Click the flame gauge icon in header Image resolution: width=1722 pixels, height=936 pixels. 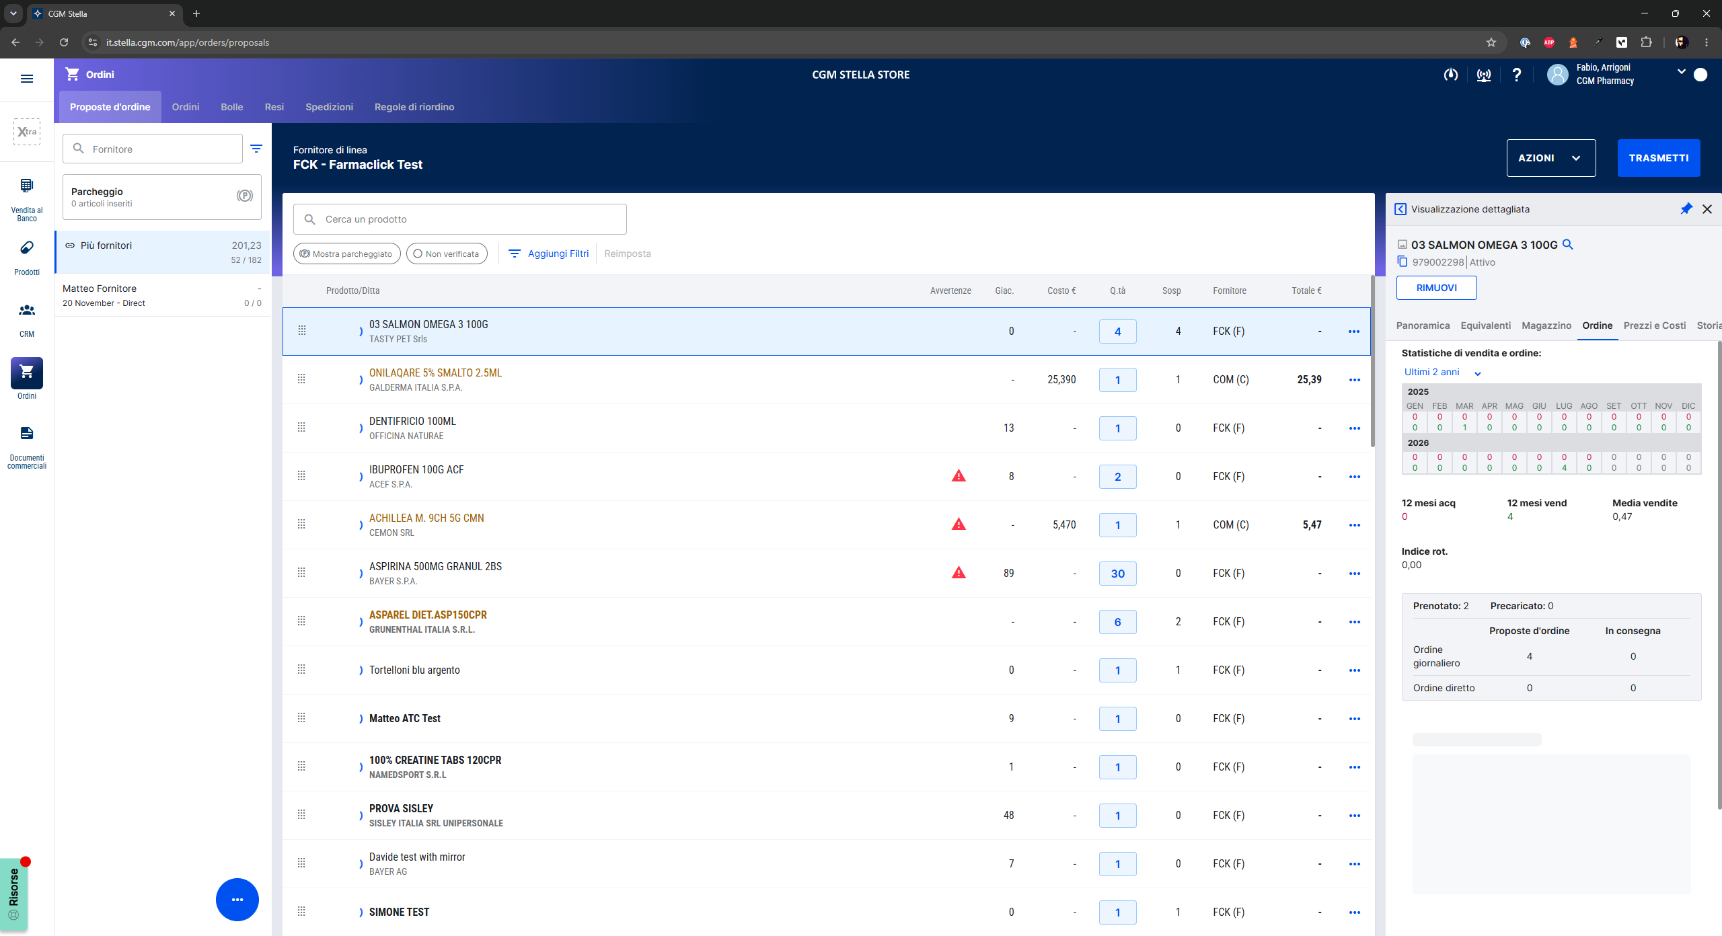pyautogui.click(x=1451, y=75)
